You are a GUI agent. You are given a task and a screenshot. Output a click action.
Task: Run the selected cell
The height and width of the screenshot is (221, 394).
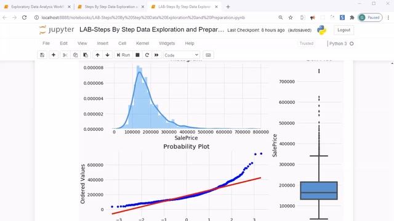coord(123,55)
